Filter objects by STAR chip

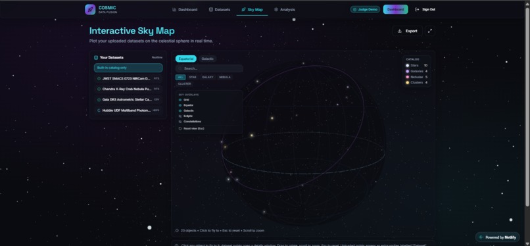(x=193, y=77)
